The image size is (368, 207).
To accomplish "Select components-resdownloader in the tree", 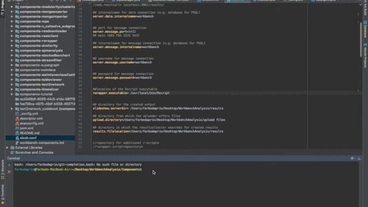I will 43,31.
